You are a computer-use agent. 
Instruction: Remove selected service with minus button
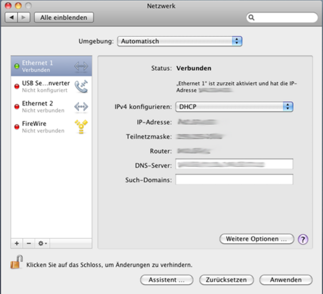click(29, 244)
